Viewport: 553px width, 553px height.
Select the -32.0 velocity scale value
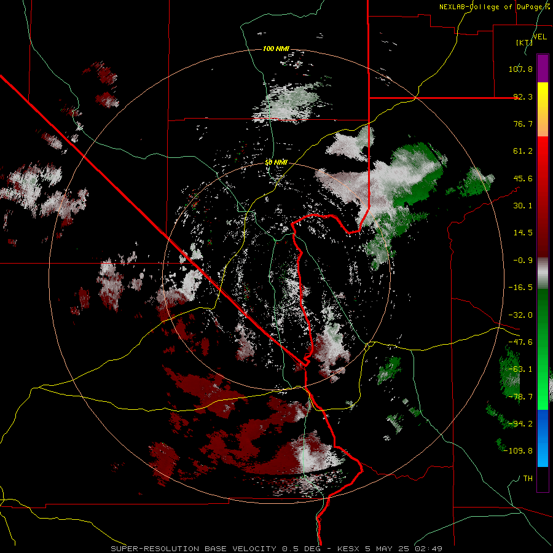point(520,315)
